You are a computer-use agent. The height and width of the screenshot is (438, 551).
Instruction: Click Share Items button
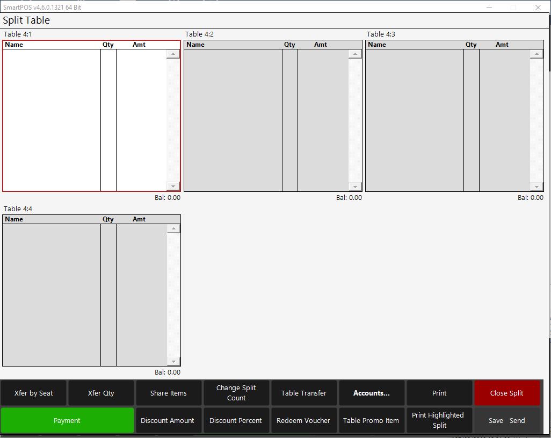(169, 393)
